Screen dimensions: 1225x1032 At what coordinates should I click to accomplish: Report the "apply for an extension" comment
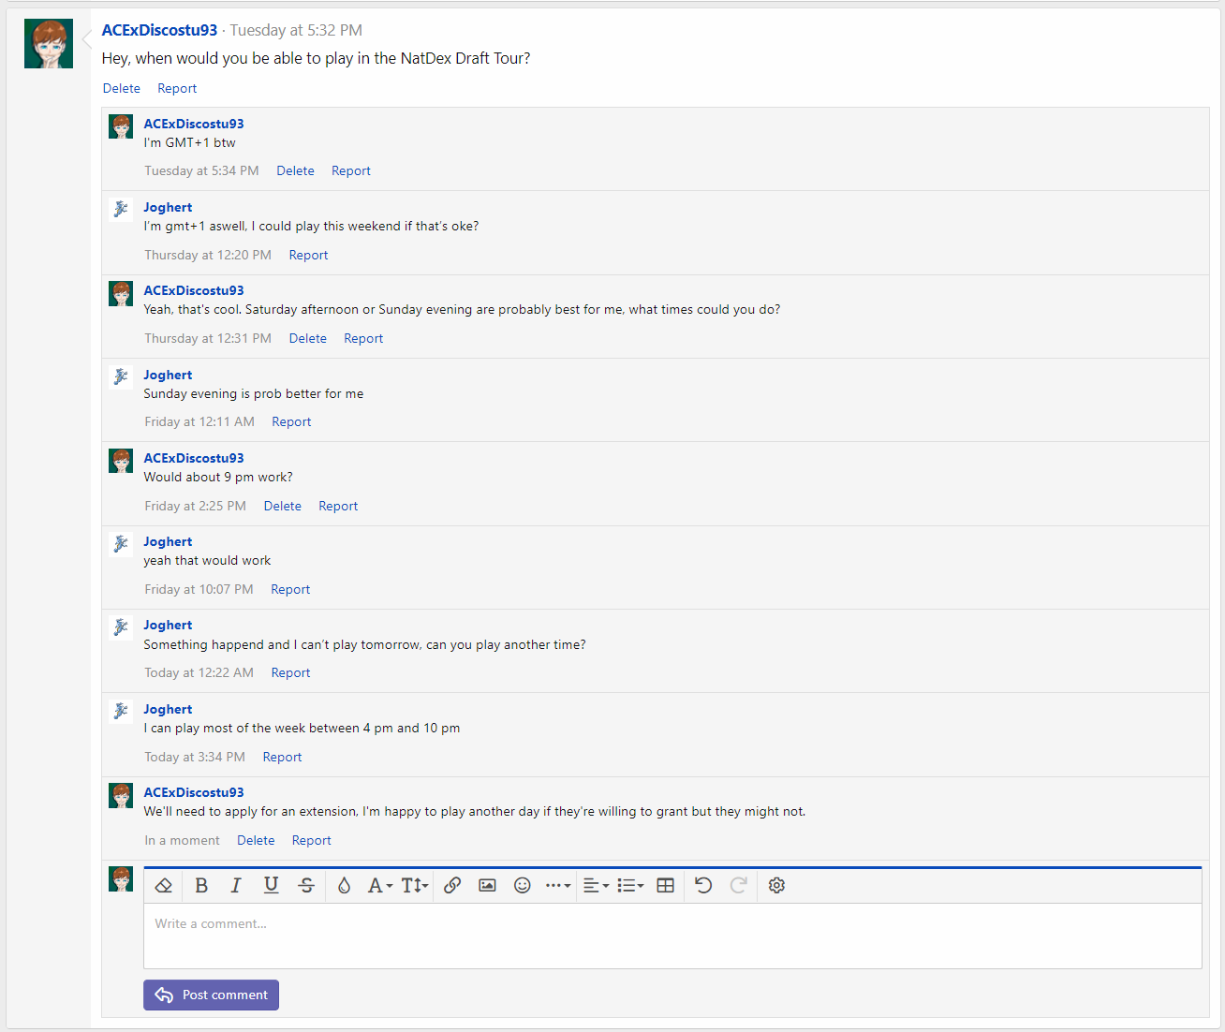coord(312,841)
